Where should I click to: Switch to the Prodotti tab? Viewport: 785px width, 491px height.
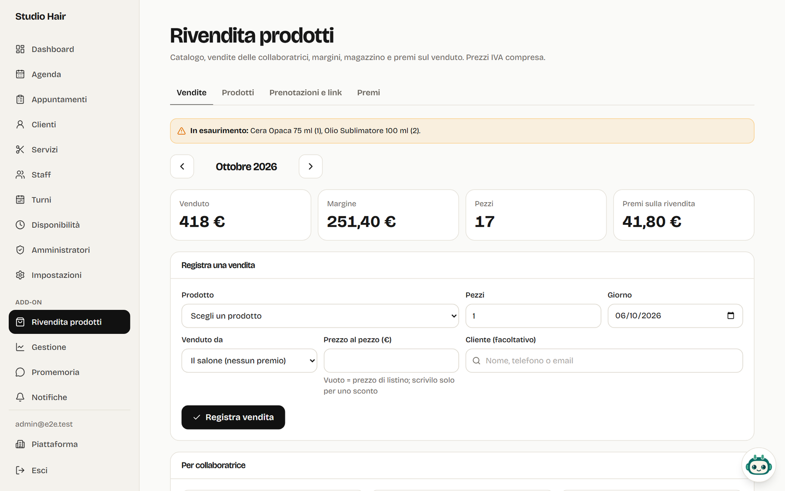[x=238, y=93]
